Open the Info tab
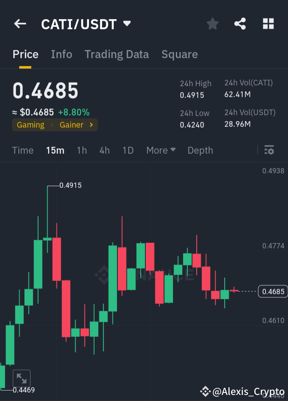288x401 pixels. (x=61, y=54)
